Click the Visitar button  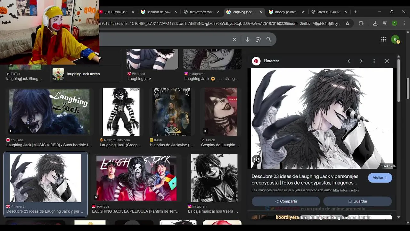[x=380, y=178]
